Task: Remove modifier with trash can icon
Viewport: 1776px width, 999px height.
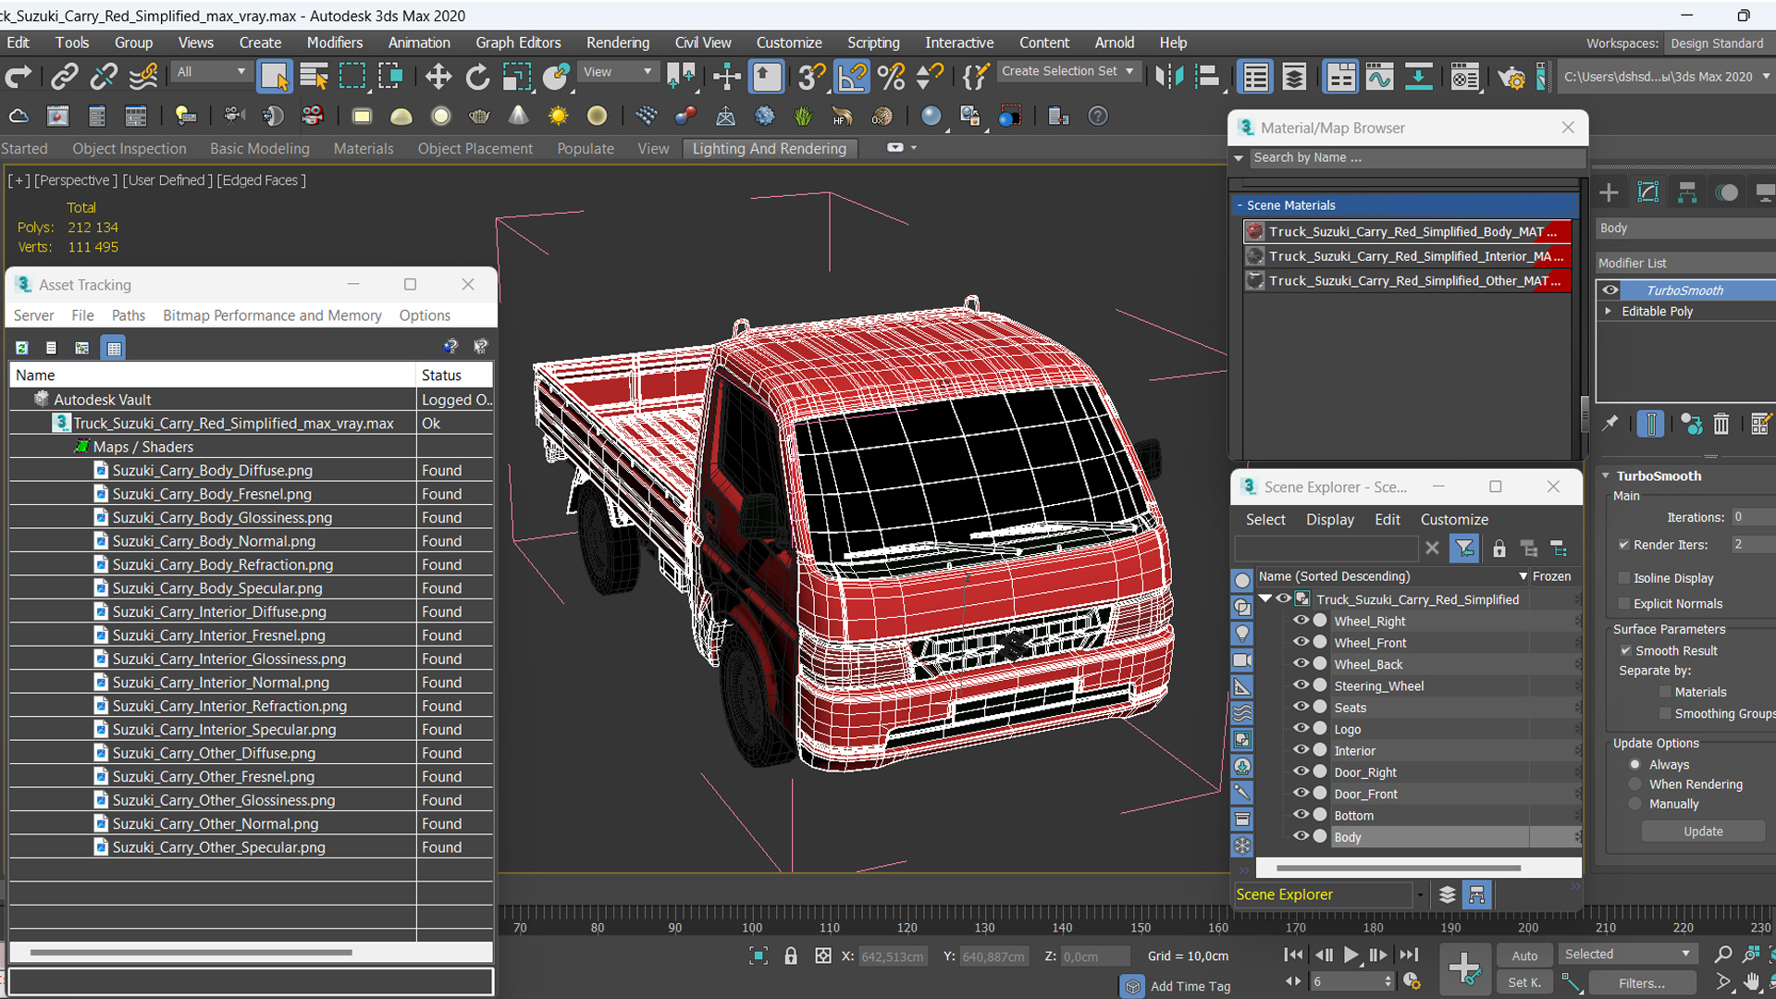Action: [1720, 424]
